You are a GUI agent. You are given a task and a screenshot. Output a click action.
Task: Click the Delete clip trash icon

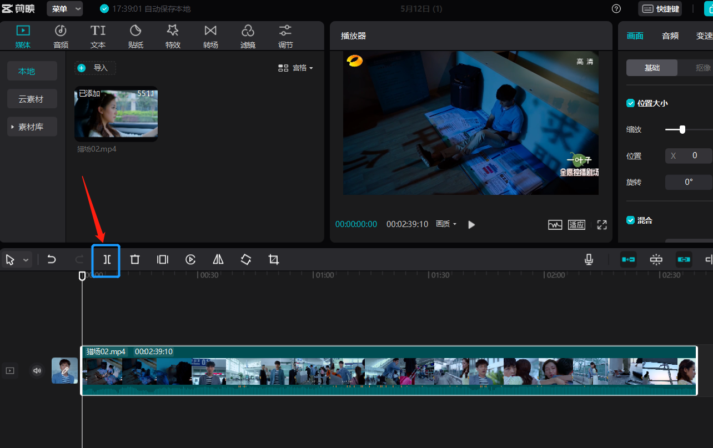[134, 260]
